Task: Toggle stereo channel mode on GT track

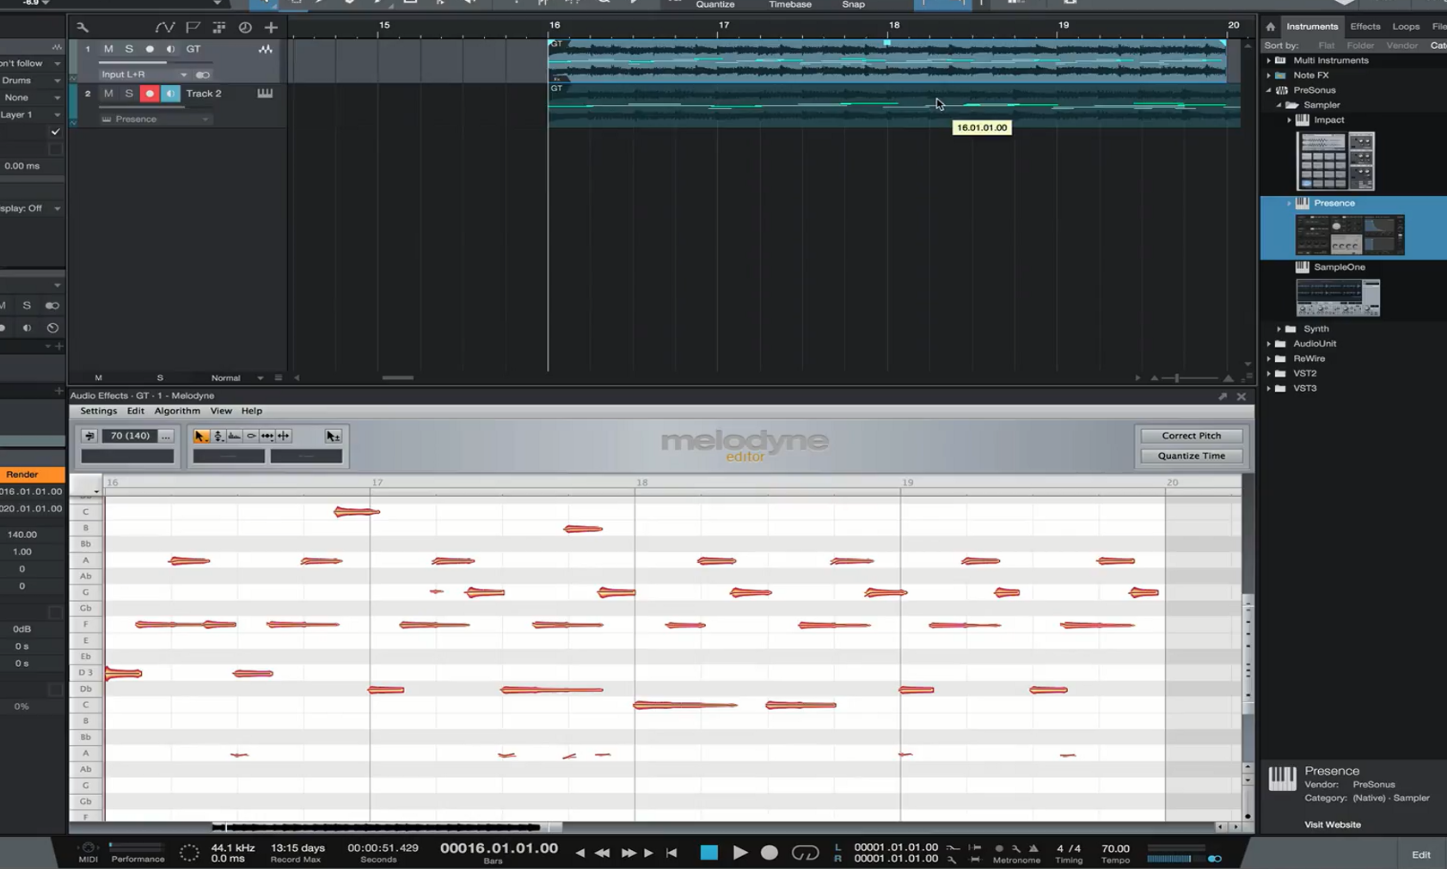Action: [203, 75]
